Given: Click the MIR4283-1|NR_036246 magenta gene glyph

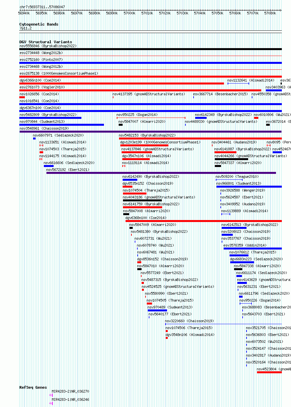Looking at the screenshot, I should (51, 403).
